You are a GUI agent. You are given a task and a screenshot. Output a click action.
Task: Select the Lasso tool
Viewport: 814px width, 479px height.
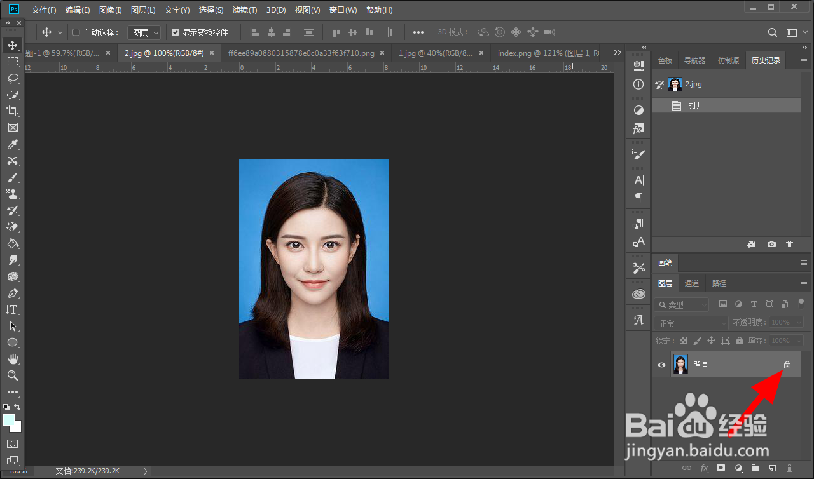[x=12, y=78]
